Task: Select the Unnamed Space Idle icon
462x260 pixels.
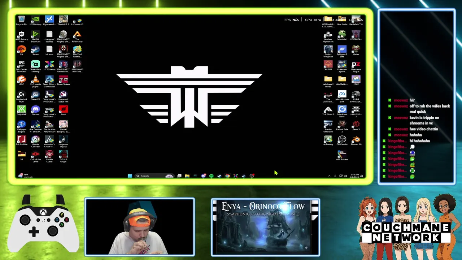Action: (x=63, y=97)
